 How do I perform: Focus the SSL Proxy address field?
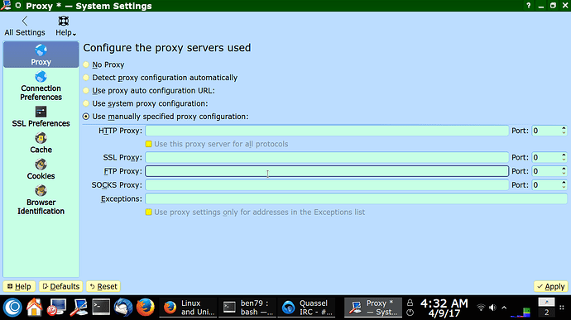[x=327, y=157]
